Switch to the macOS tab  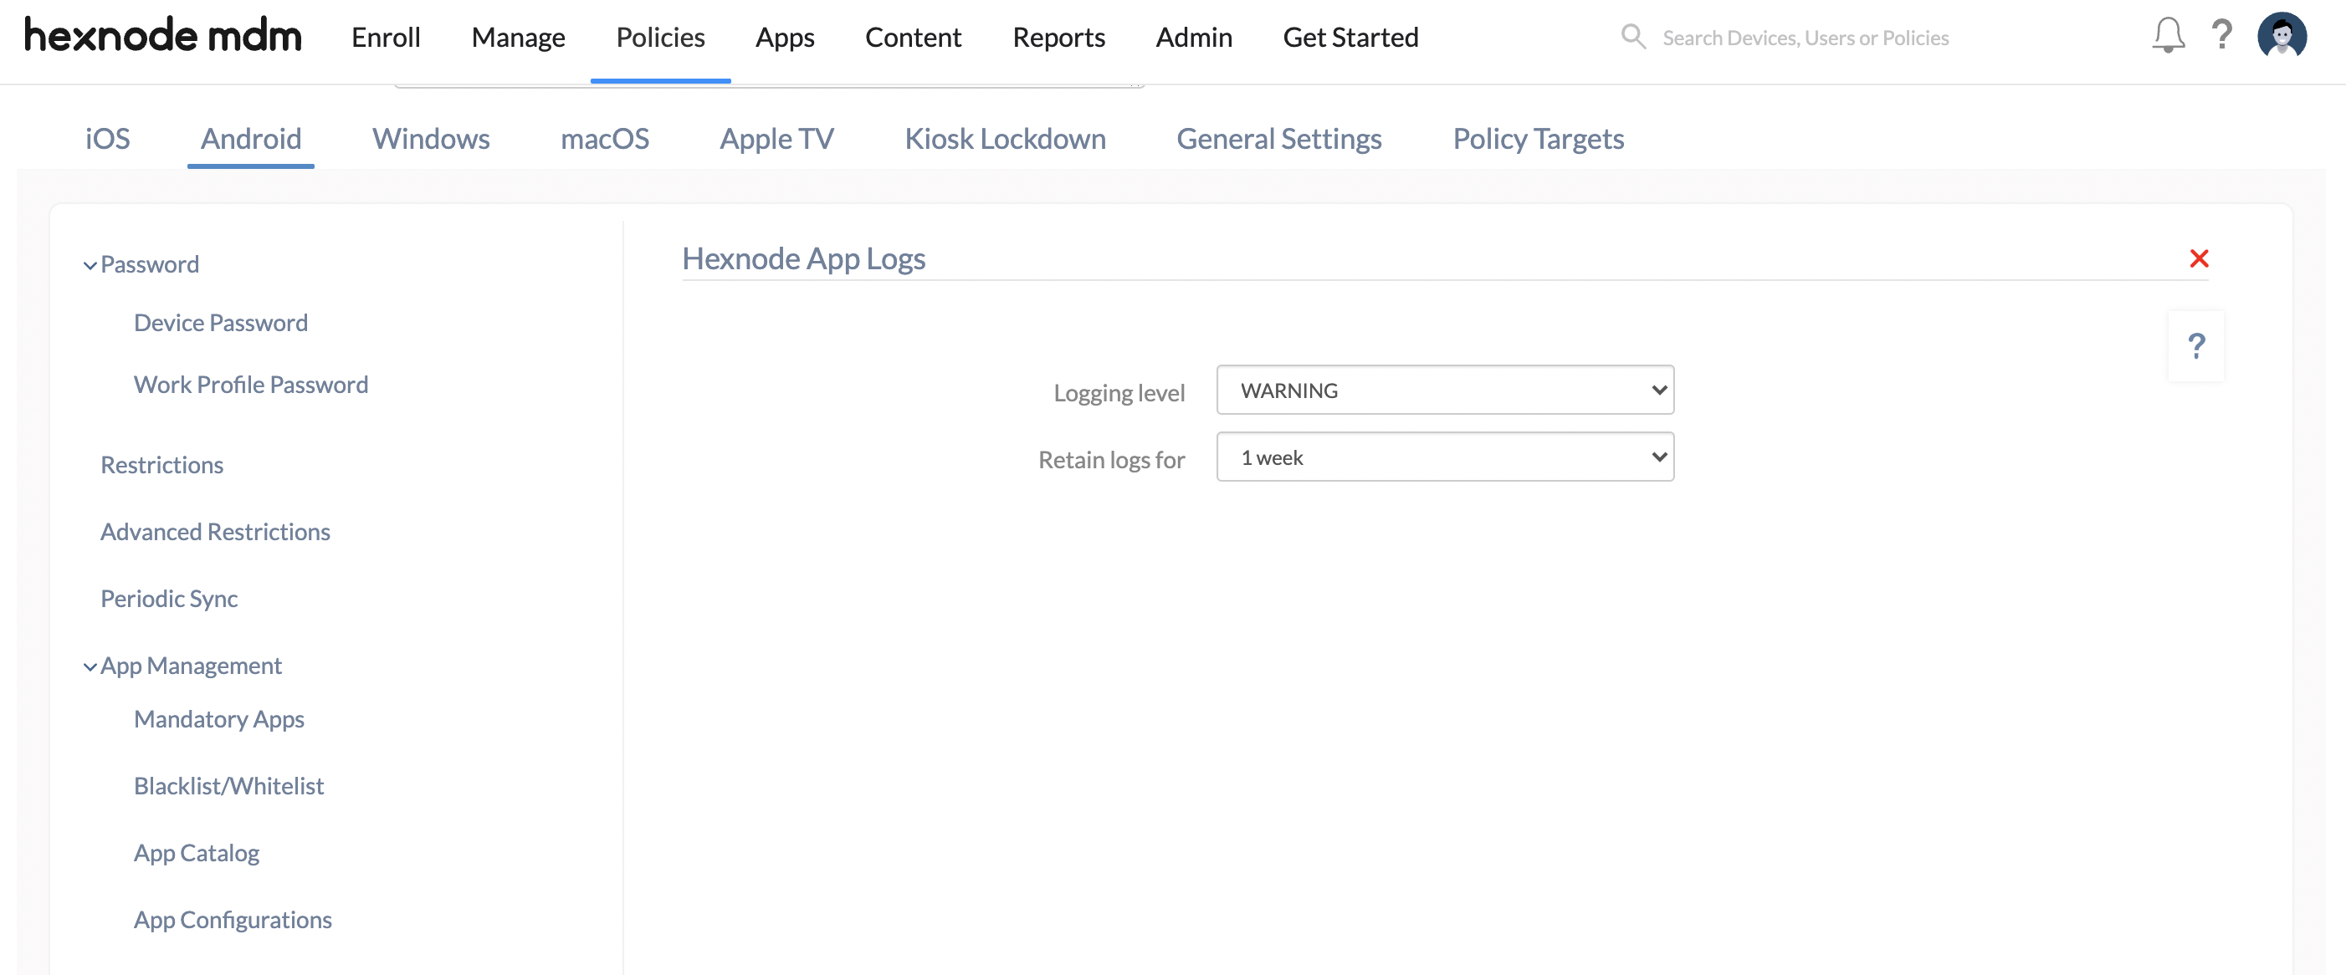coord(605,138)
